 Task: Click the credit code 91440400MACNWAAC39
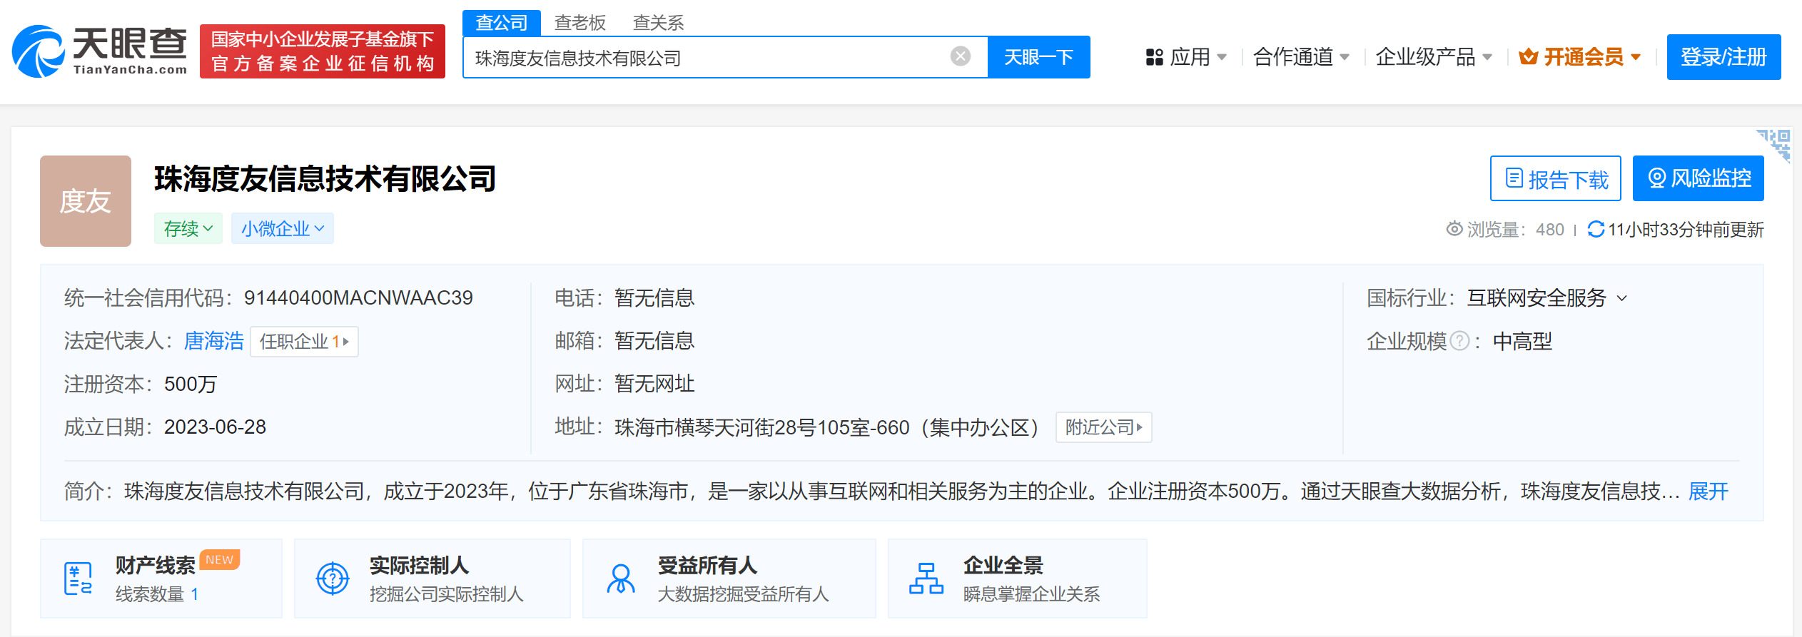[x=358, y=298]
